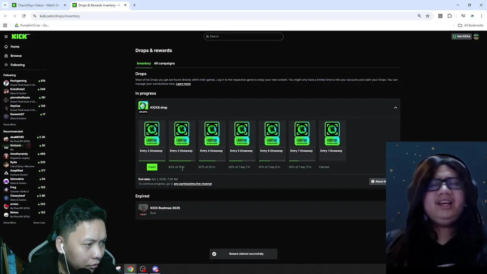487x274 pixels.
Task: Click the Reward claimed successfully checkmark icon
Action: (214, 254)
